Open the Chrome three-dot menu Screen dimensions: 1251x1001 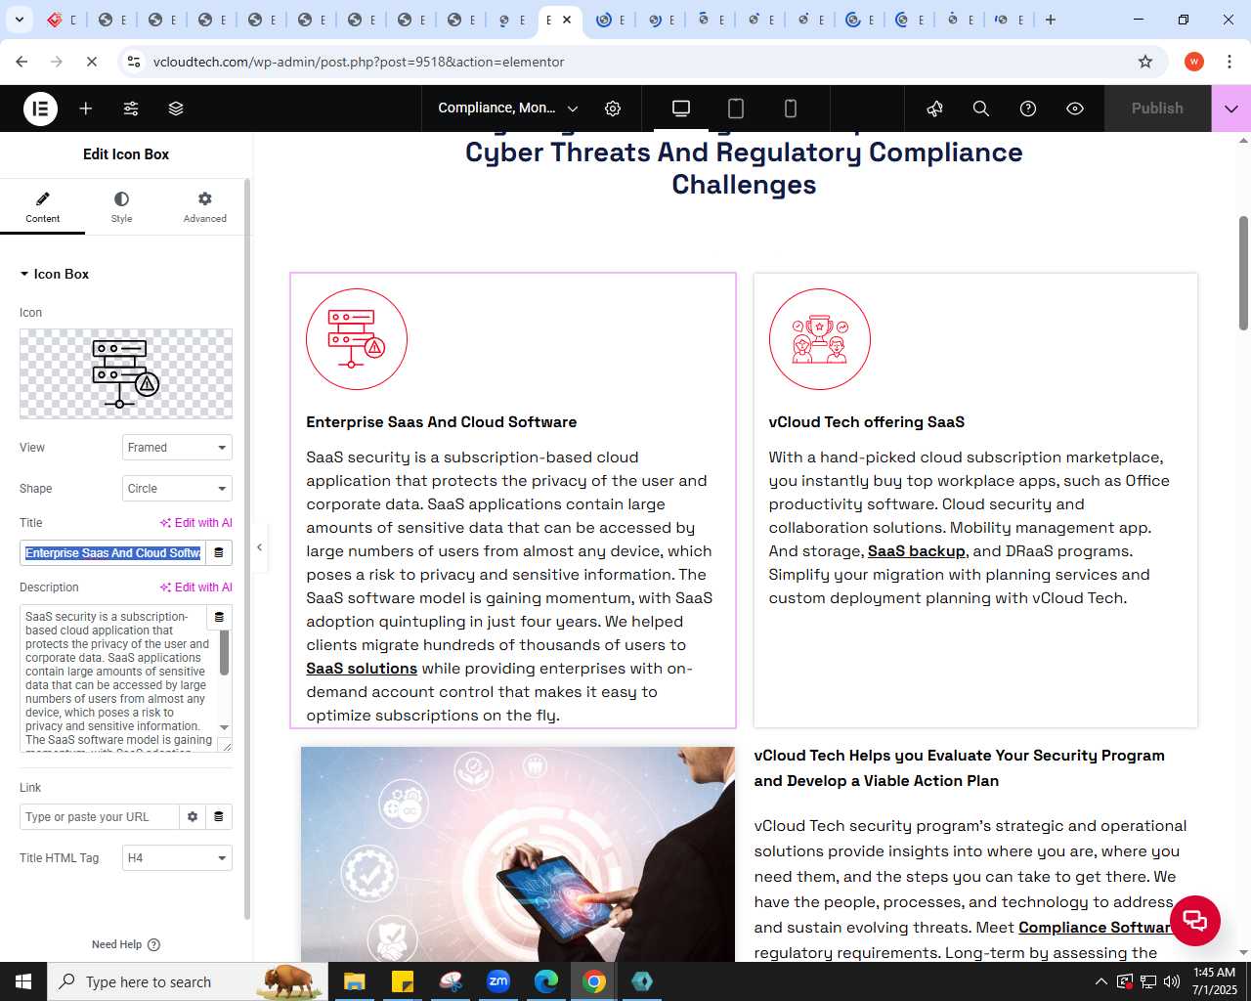coord(1229,62)
